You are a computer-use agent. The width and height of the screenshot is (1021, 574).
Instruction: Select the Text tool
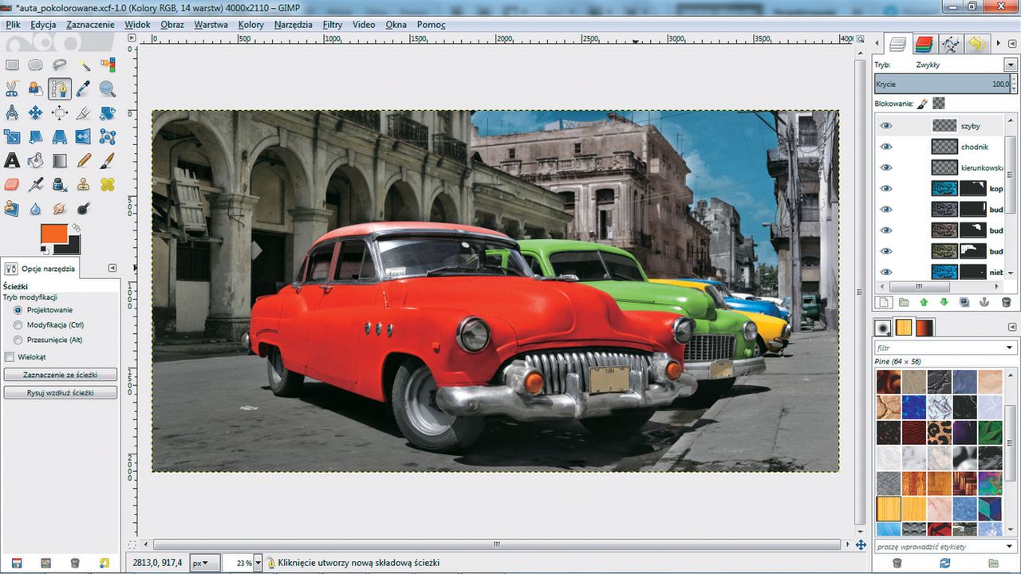pos(12,160)
